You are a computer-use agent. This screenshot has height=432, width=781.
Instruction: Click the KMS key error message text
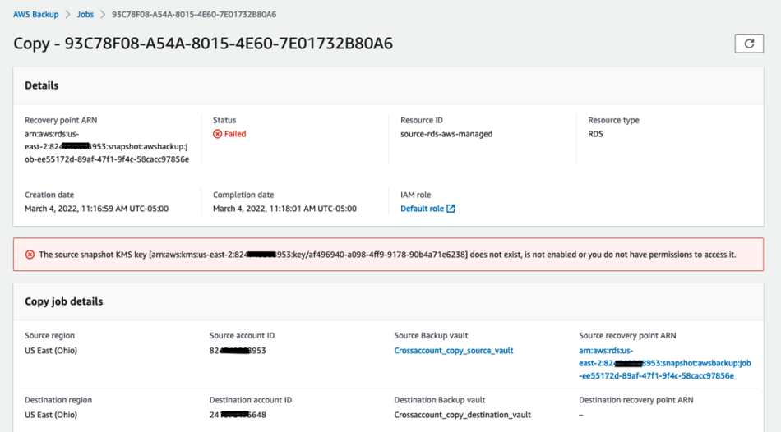[387, 255]
